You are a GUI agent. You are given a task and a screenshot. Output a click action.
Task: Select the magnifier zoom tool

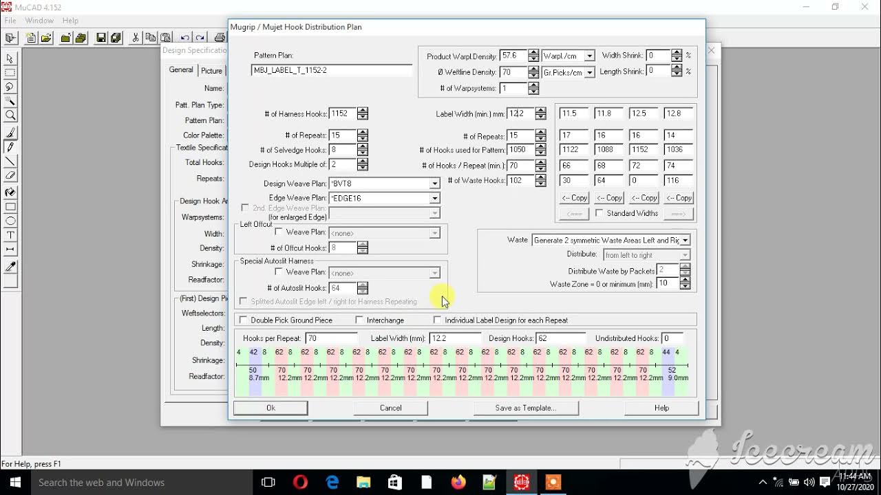point(10,115)
